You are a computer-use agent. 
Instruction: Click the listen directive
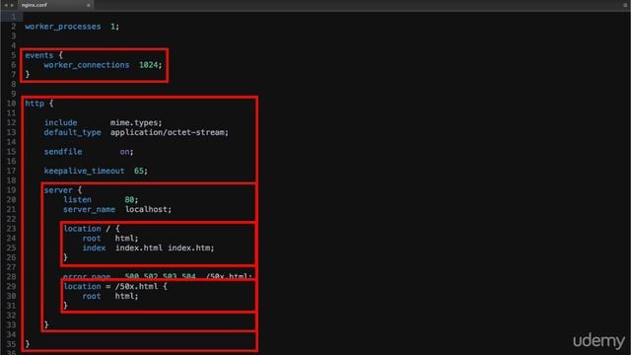click(77, 200)
